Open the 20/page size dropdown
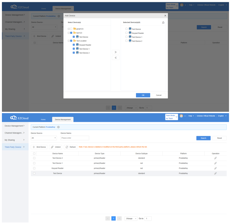 click(x=131, y=218)
